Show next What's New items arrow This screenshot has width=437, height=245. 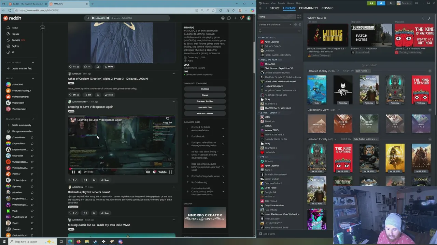click(429, 18)
